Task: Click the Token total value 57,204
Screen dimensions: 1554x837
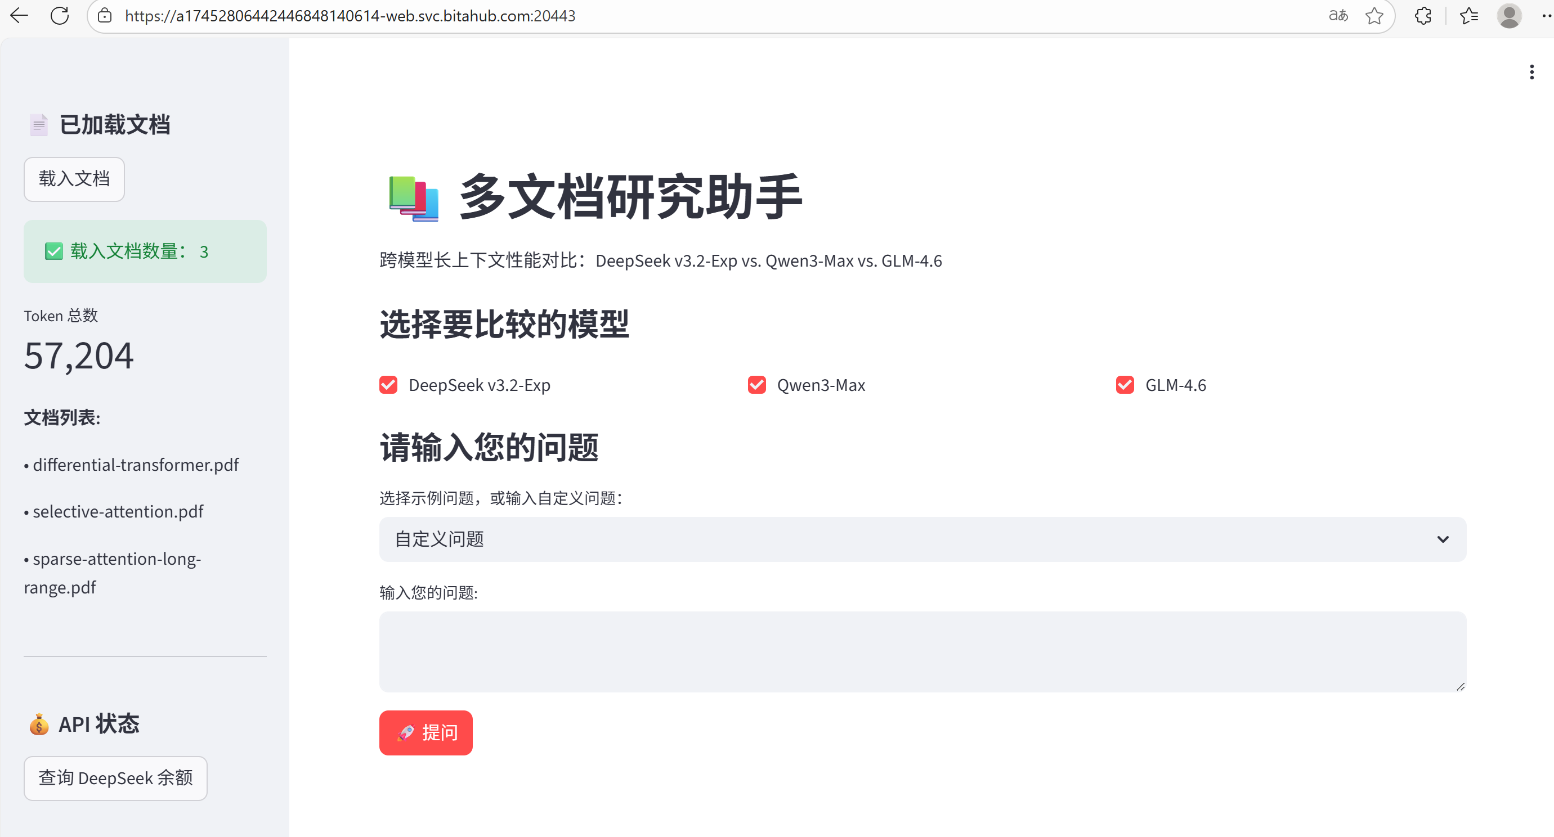Action: point(78,355)
